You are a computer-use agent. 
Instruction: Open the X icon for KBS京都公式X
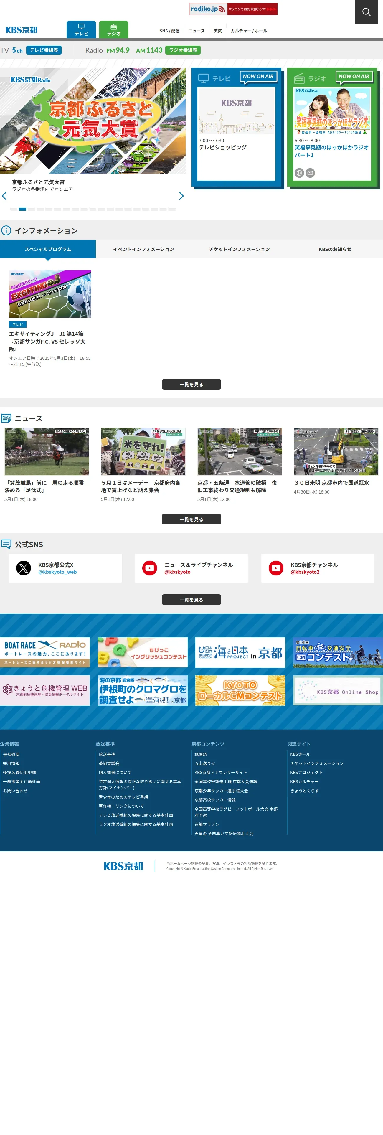[24, 568]
